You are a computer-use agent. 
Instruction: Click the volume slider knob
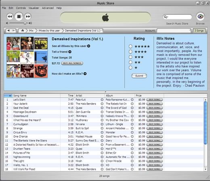point(25,23)
